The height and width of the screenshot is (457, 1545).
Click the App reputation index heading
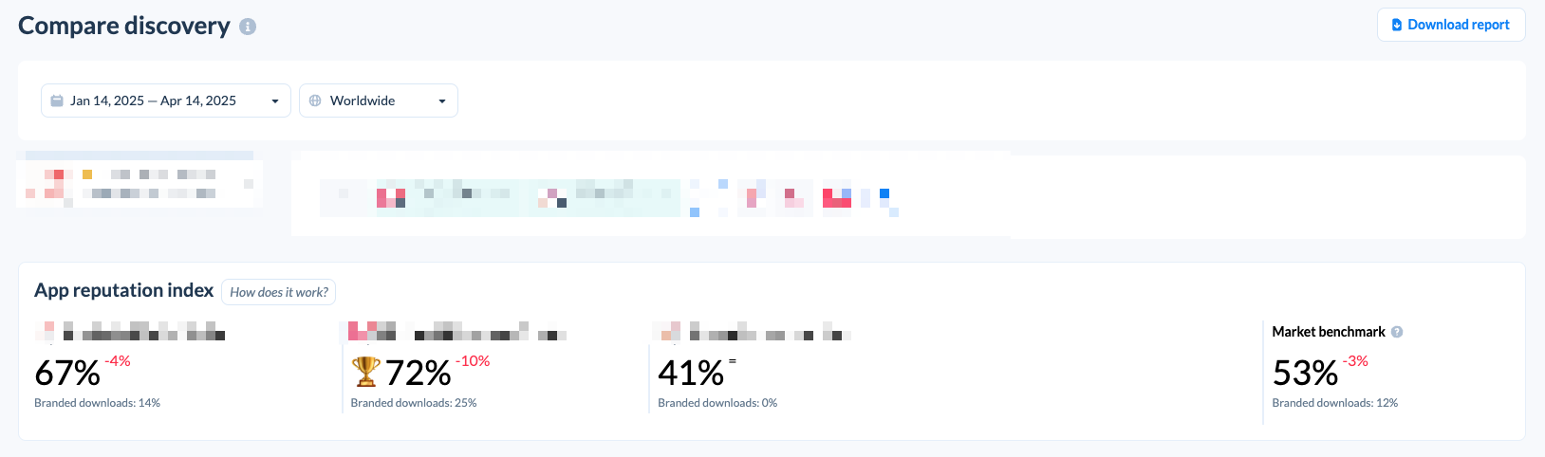click(x=124, y=290)
